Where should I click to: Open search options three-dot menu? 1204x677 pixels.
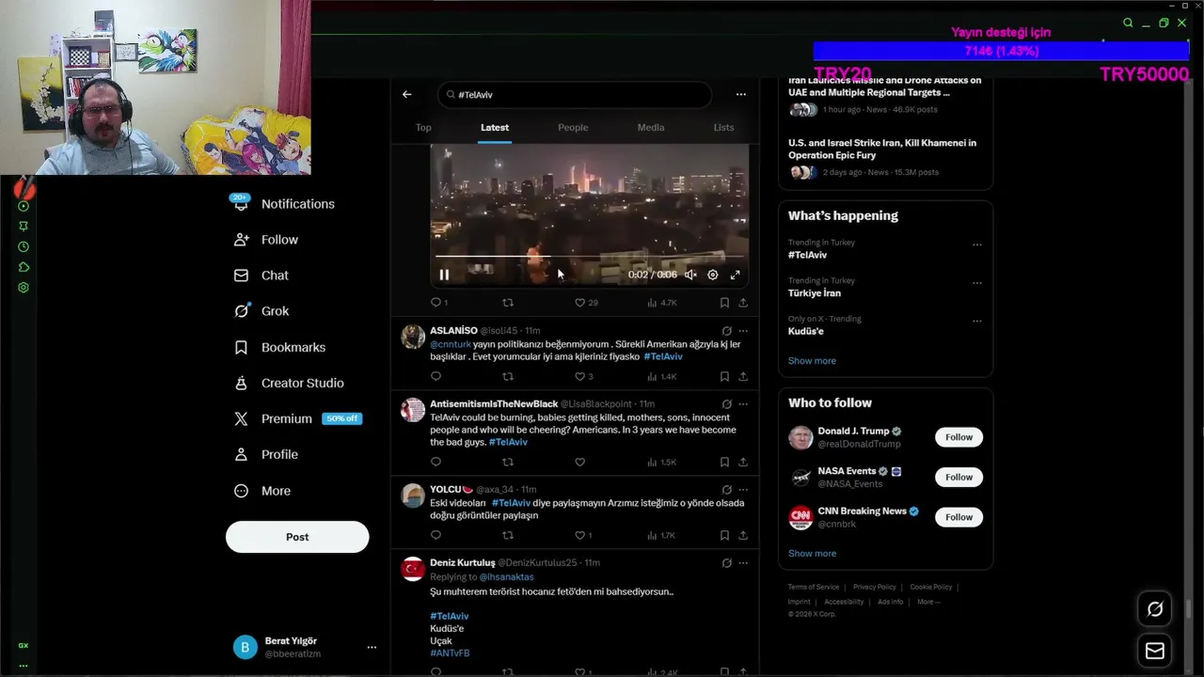[x=741, y=94]
